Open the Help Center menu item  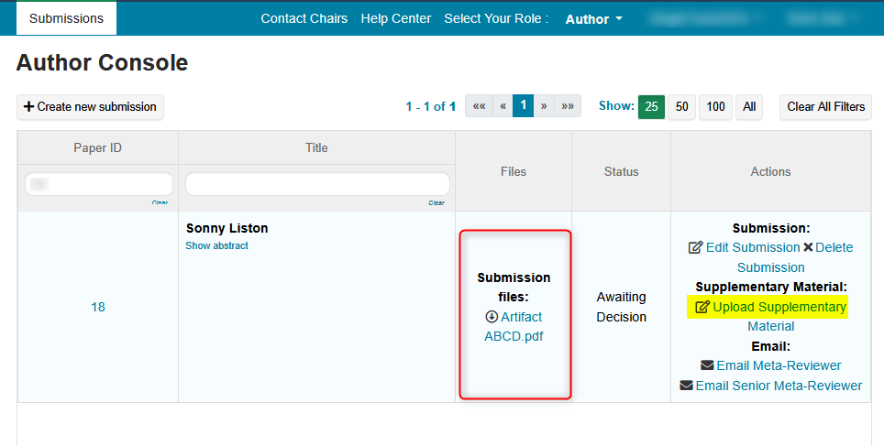click(395, 18)
